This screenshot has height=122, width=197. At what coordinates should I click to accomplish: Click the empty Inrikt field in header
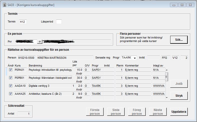153,58
